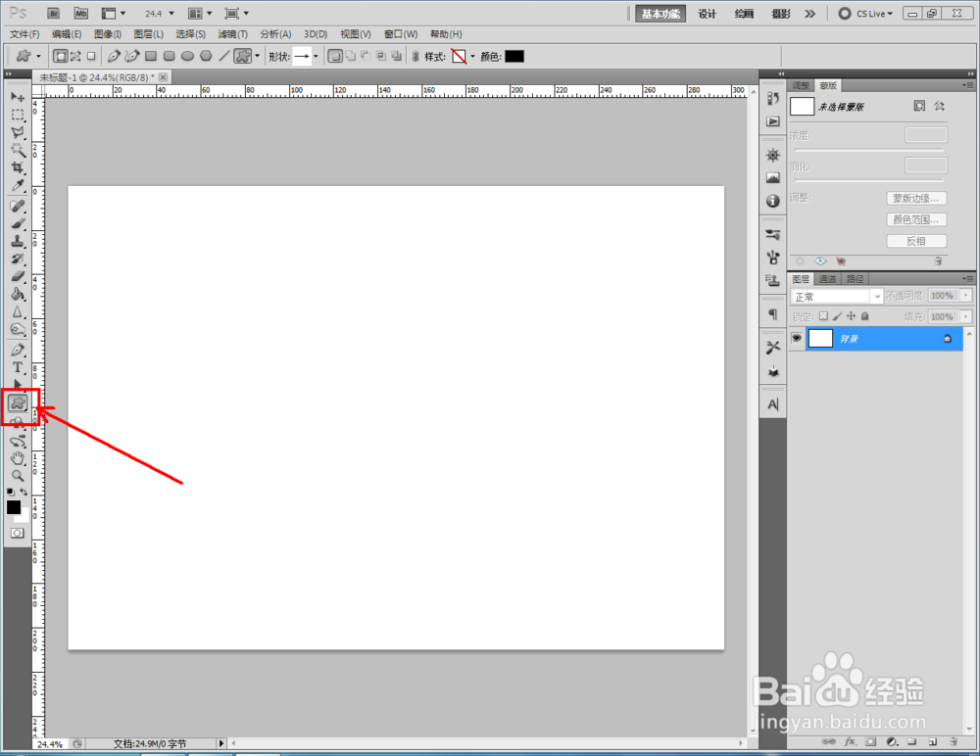Select the Crop tool
Screen dimensions: 980x756
coord(18,167)
